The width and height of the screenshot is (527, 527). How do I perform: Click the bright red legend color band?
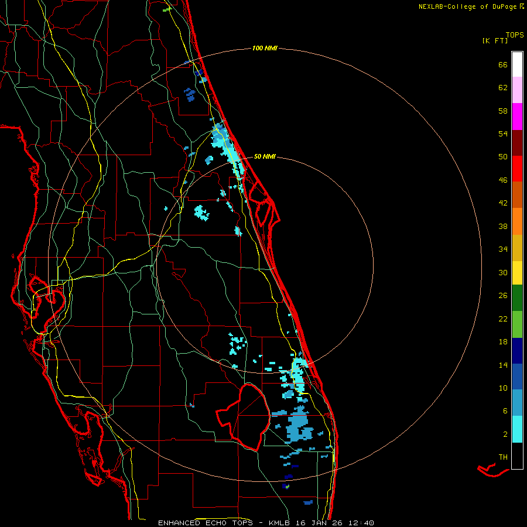click(517, 169)
